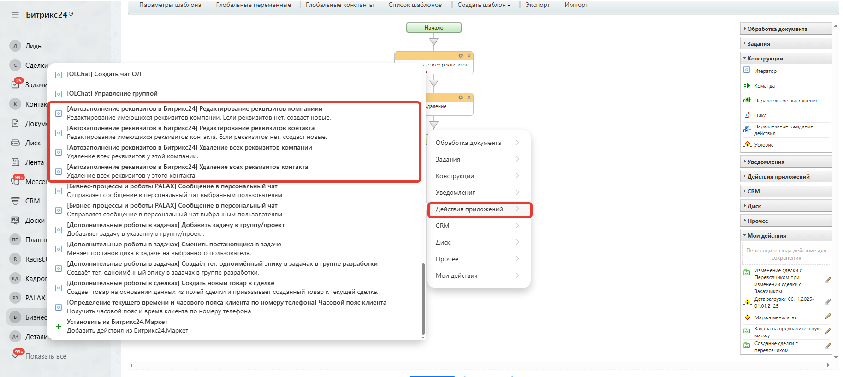Open Конструкции in the context menu
This screenshot has width=843, height=377.
click(x=479, y=176)
